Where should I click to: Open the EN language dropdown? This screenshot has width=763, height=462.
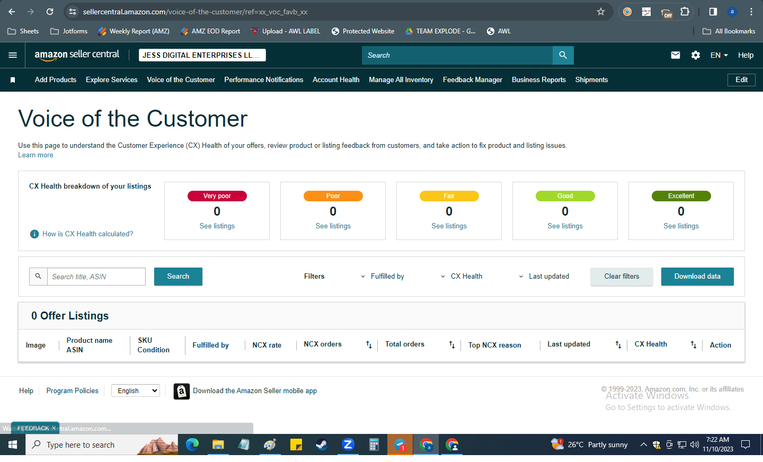719,55
